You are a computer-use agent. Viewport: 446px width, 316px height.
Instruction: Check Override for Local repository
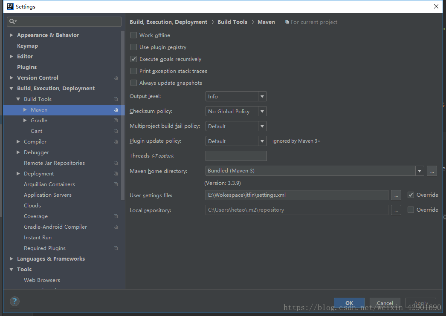click(x=411, y=210)
